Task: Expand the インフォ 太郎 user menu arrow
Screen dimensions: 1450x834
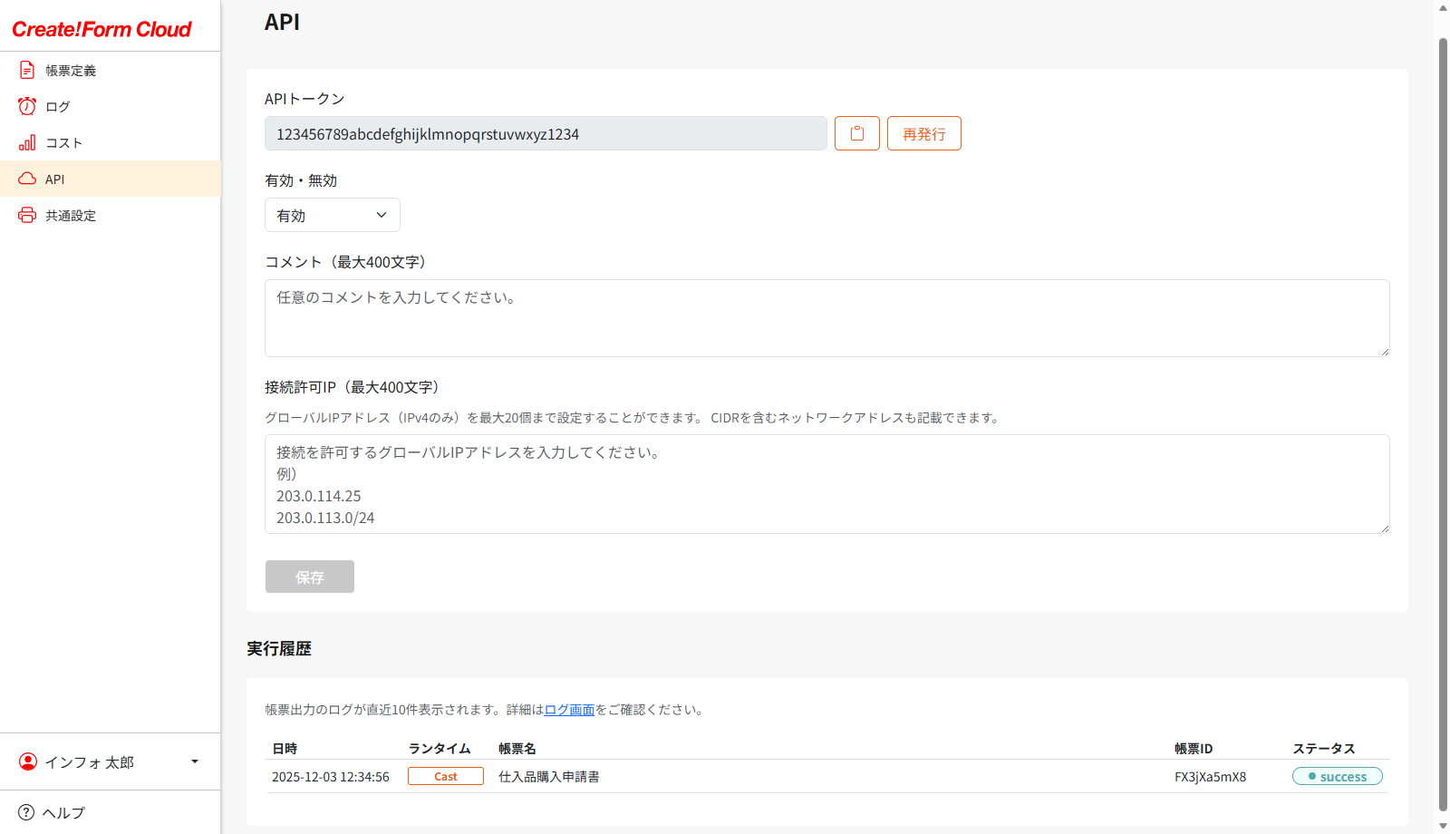Action: [x=194, y=761]
